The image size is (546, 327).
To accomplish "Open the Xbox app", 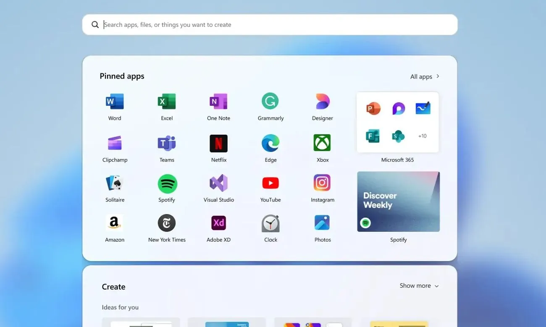I will (x=323, y=143).
